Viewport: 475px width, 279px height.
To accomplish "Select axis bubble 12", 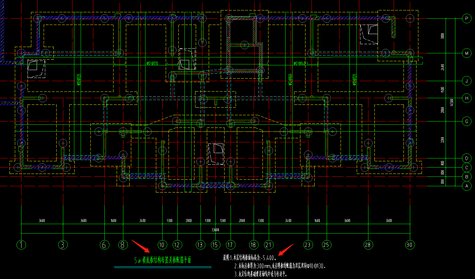I will pos(177,245).
